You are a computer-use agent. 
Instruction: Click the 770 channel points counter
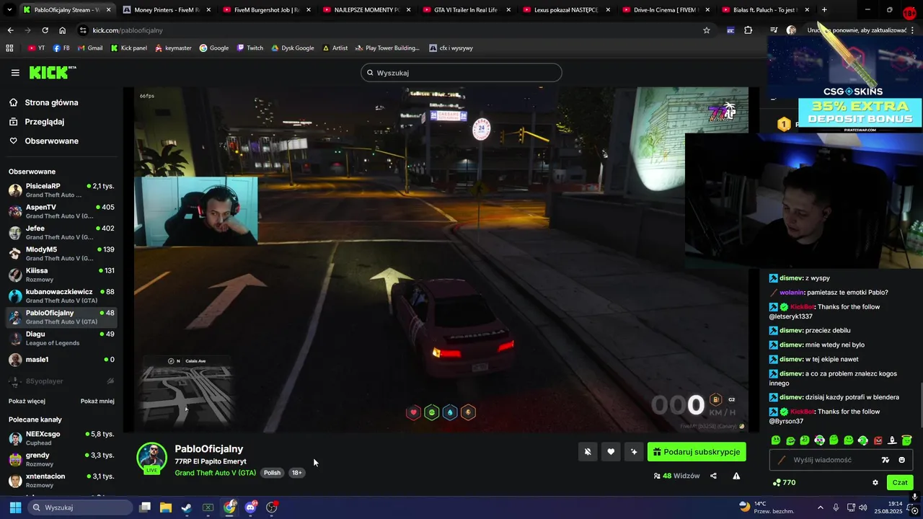tap(784, 482)
